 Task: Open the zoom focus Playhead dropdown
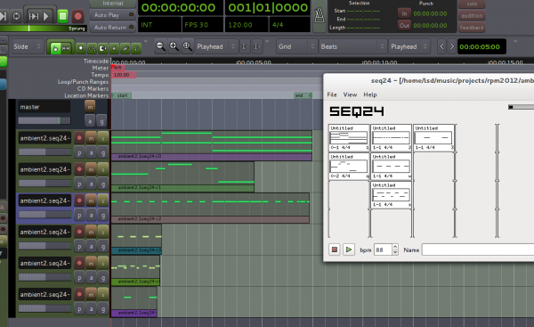pos(216,46)
